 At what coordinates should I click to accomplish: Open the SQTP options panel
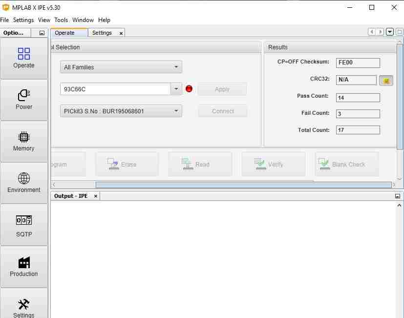pyautogui.click(x=24, y=225)
